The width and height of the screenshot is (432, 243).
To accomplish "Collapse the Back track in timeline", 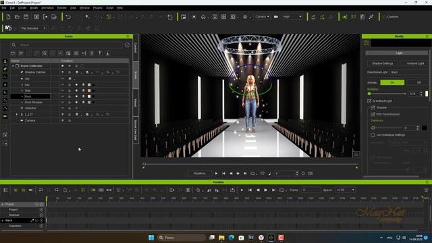I will (x=3, y=221).
